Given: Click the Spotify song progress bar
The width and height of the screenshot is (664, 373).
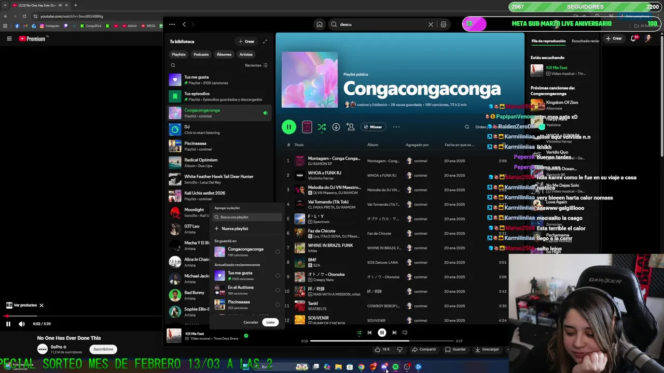Looking at the screenshot, I should pos(381,341).
